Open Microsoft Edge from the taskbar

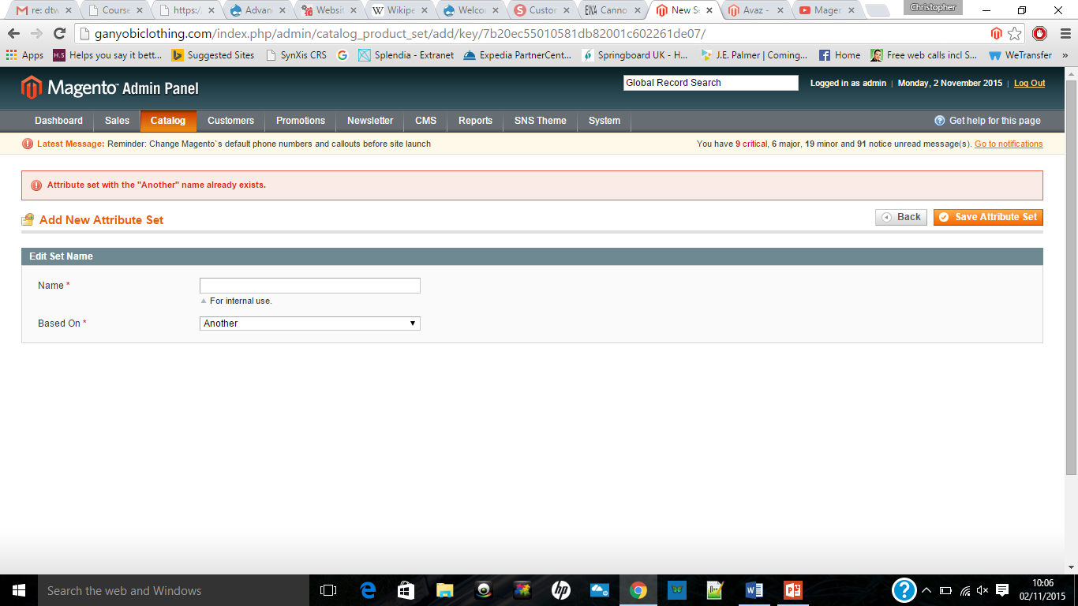(368, 590)
